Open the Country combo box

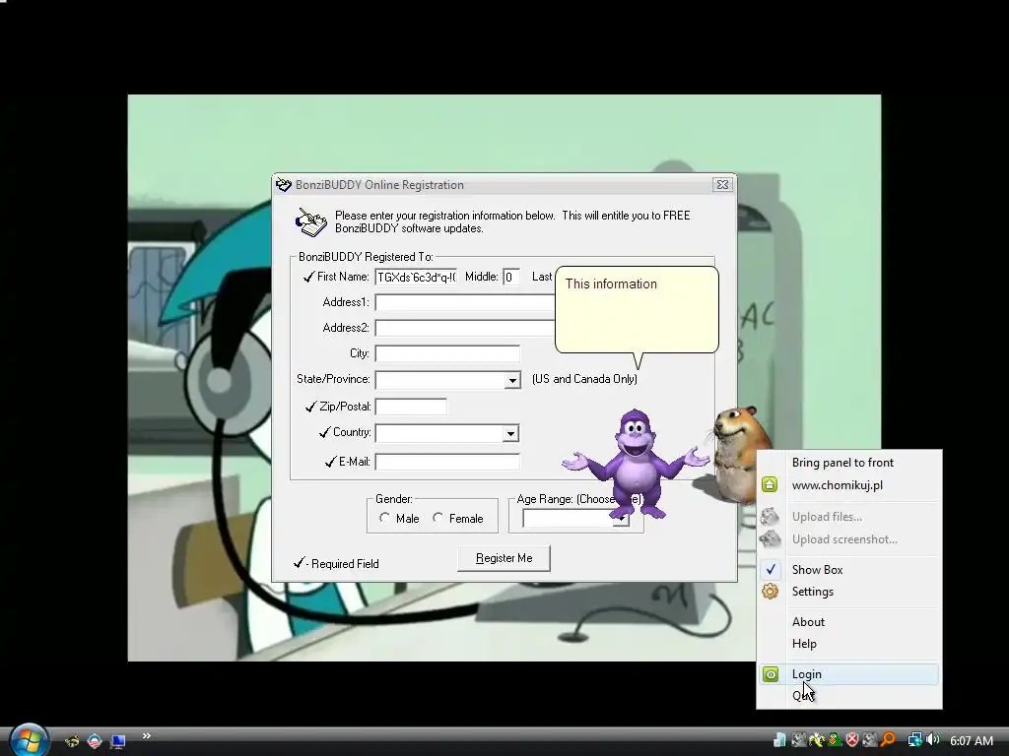447,433
